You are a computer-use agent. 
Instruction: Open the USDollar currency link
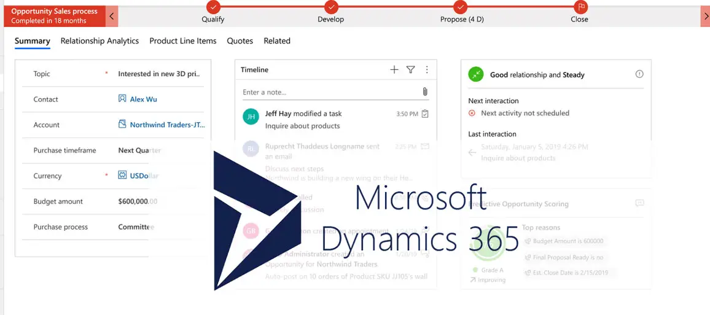click(144, 176)
